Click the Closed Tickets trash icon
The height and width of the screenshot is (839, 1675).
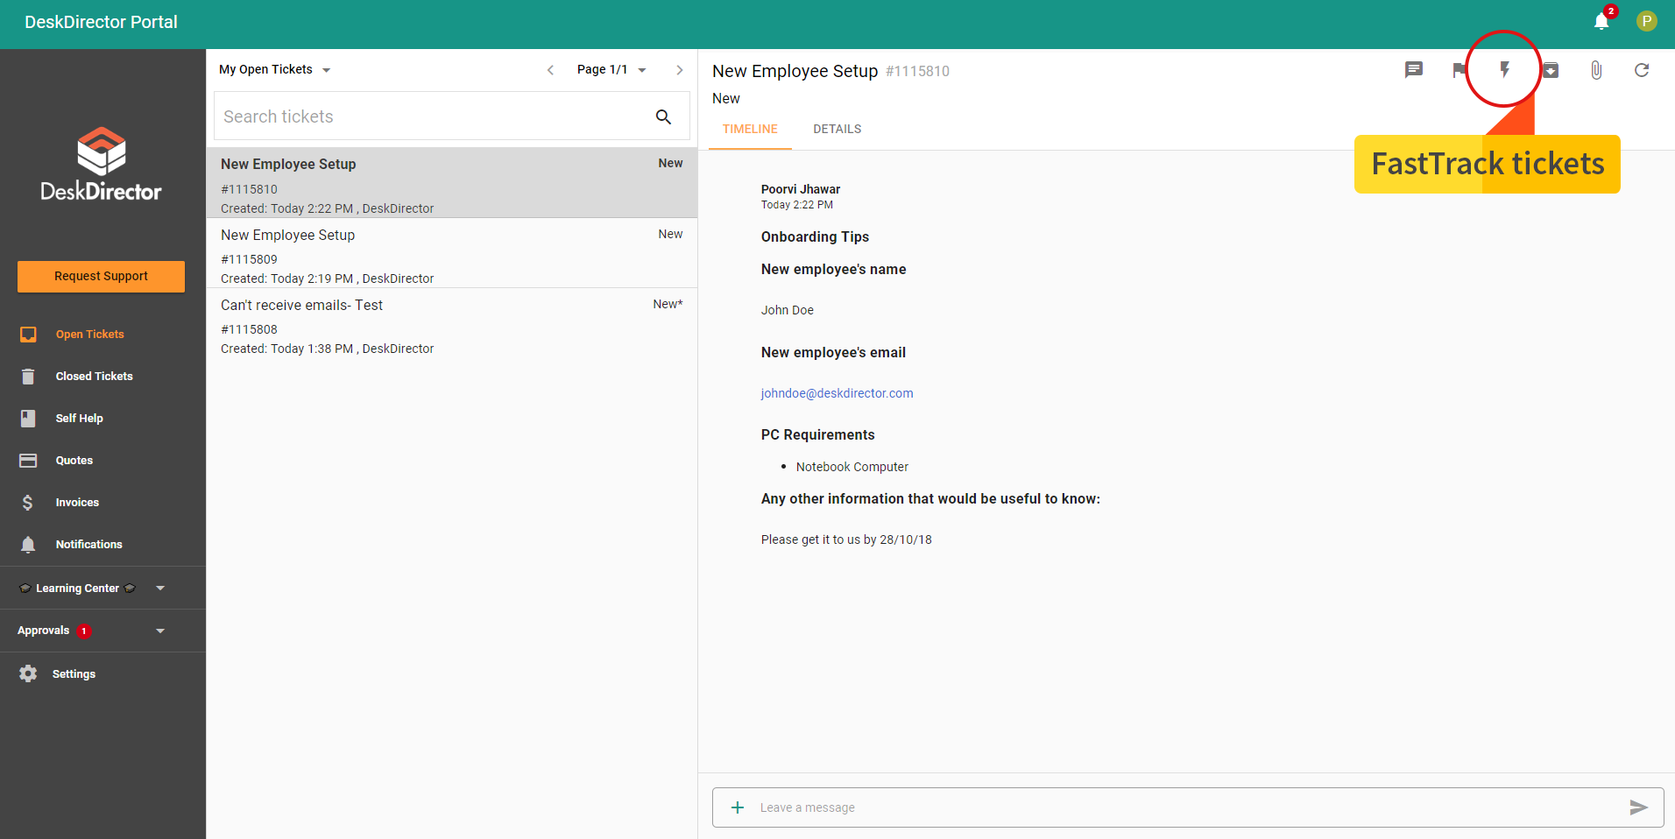(x=28, y=377)
